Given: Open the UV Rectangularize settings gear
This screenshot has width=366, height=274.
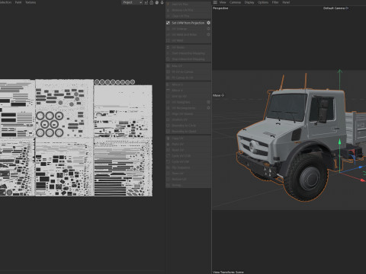Looking at the screenshot, I should 208,108.
